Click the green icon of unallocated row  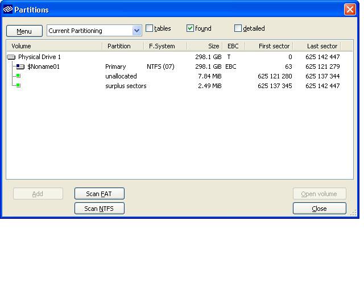[18, 76]
